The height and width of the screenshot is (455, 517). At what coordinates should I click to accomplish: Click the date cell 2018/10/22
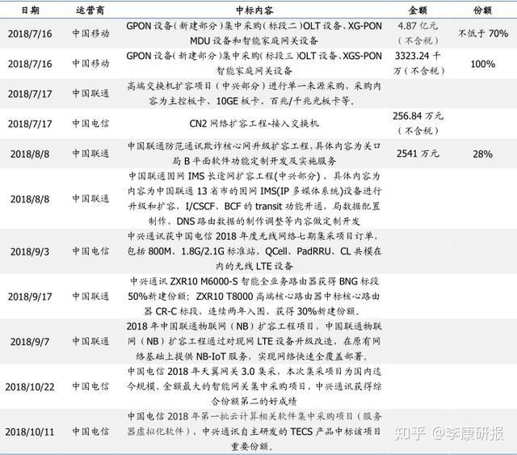pyautogui.click(x=30, y=386)
